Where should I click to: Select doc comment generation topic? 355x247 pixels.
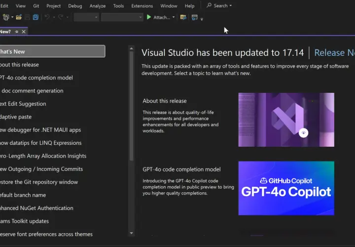tap(32, 91)
